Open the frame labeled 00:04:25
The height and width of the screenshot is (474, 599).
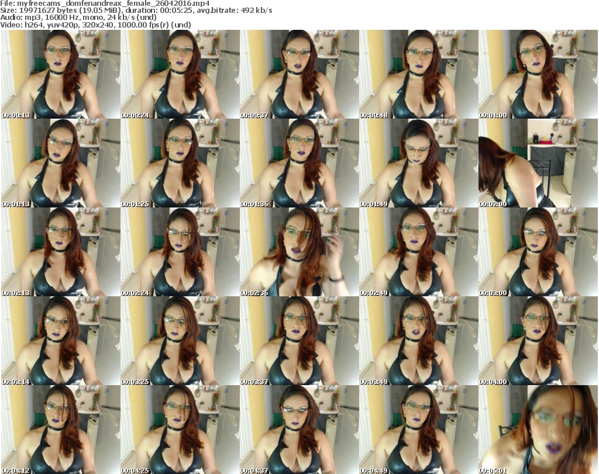(180, 430)
